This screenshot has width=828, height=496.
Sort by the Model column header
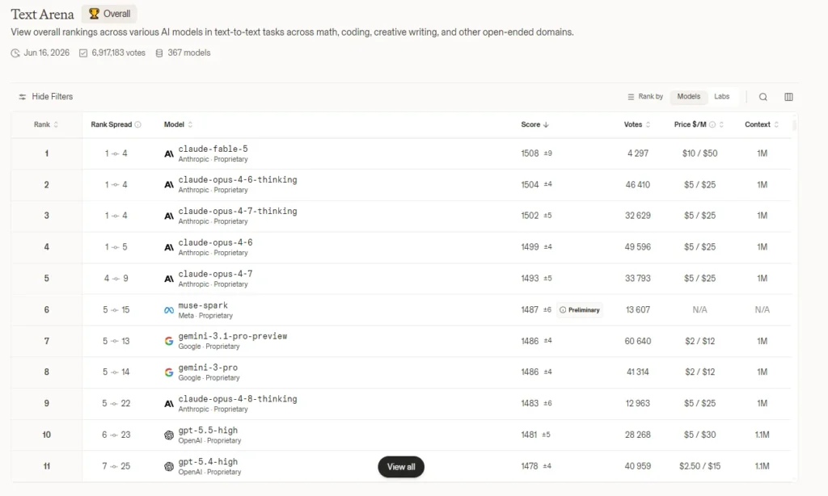(178, 124)
